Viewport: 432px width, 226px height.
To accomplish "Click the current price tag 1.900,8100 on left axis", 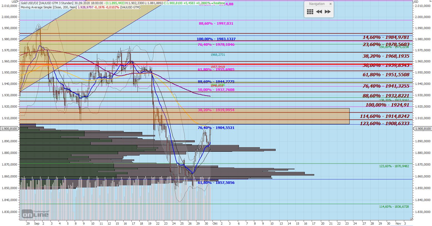I will coord(9,129).
